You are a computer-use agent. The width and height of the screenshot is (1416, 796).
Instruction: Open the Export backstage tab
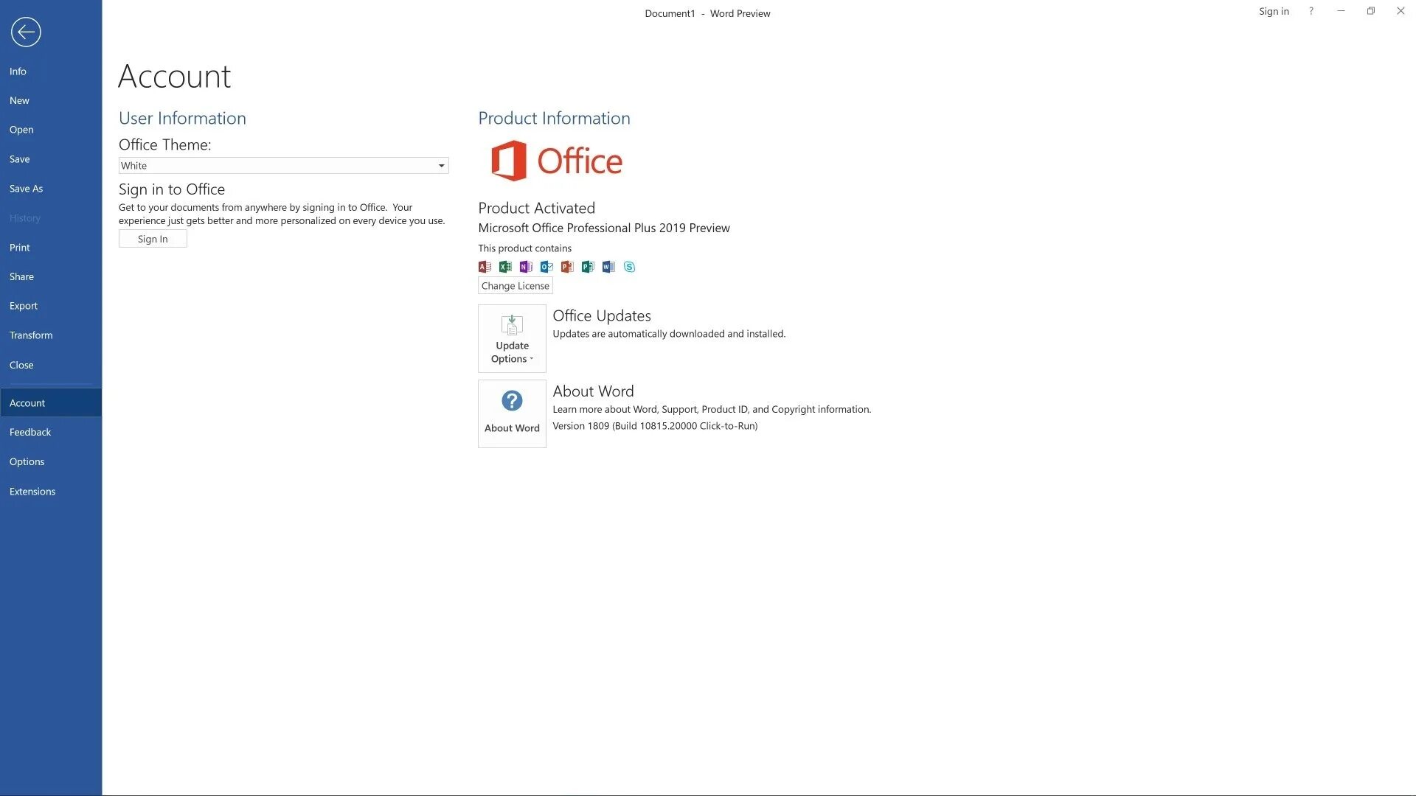[24, 306]
